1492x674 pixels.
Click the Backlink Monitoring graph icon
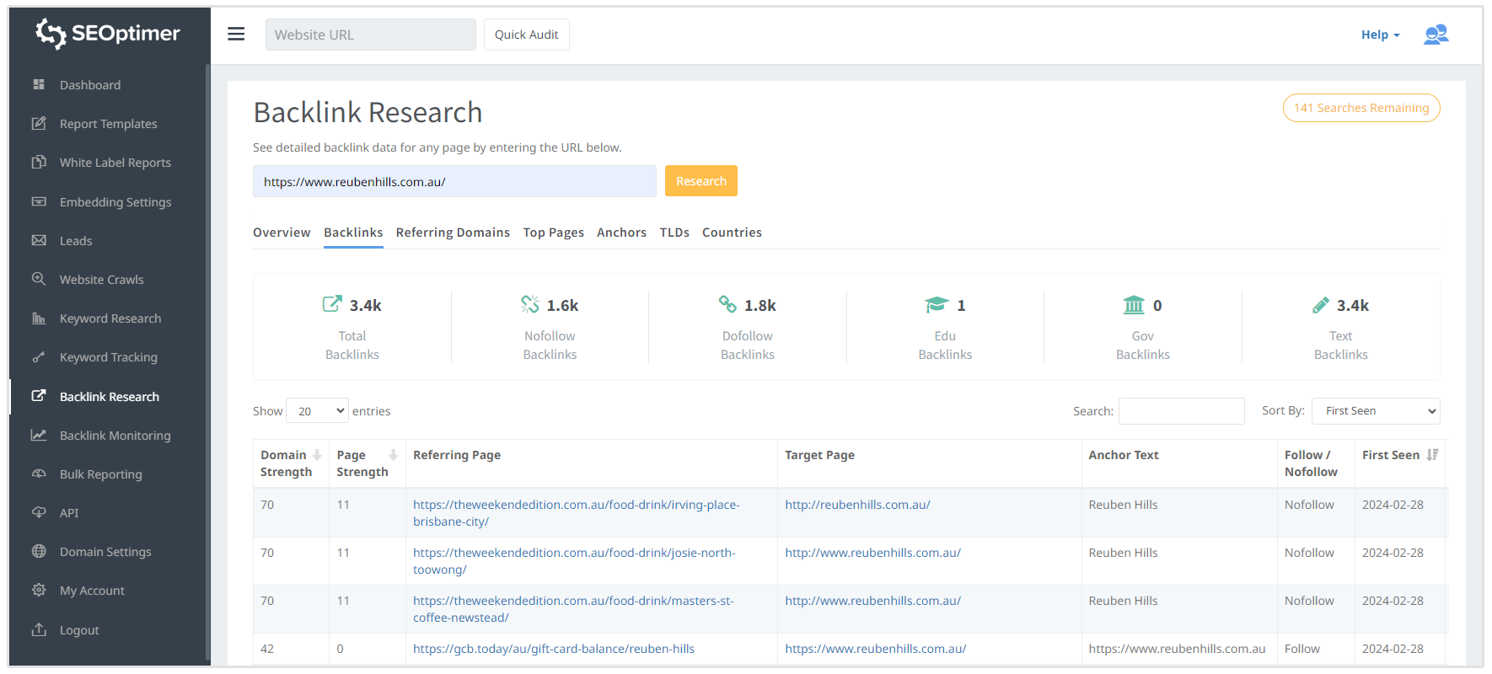pos(39,435)
